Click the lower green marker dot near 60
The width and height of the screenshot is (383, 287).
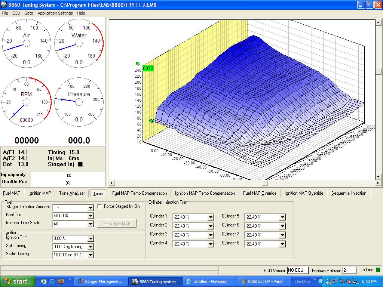click(x=151, y=121)
